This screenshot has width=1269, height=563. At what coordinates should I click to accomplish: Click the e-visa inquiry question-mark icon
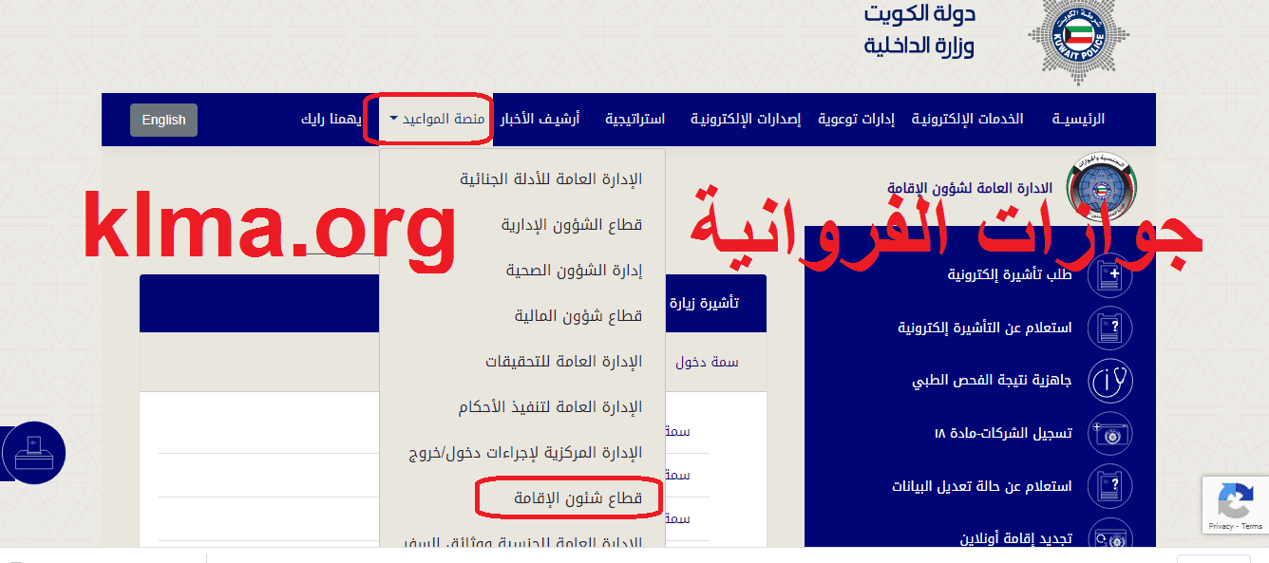pyautogui.click(x=1109, y=328)
